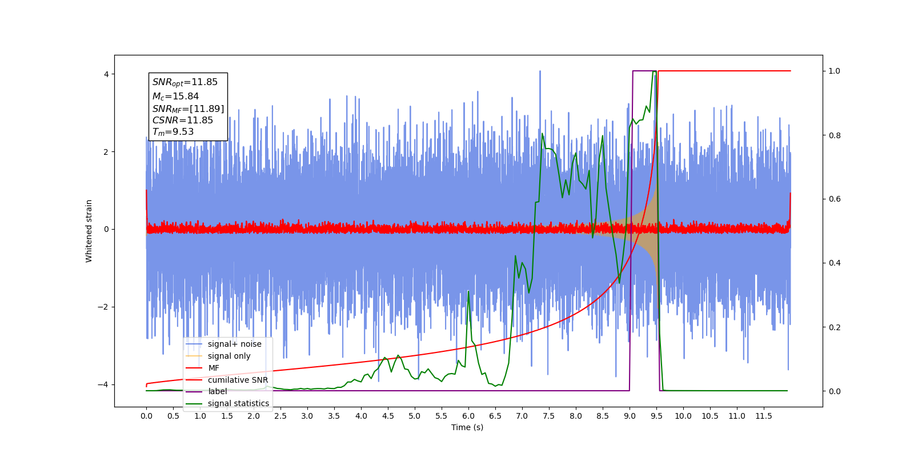The width and height of the screenshot is (914, 457).
Task: Click the 'Time (s)' x-axis label
Action: 467,427
